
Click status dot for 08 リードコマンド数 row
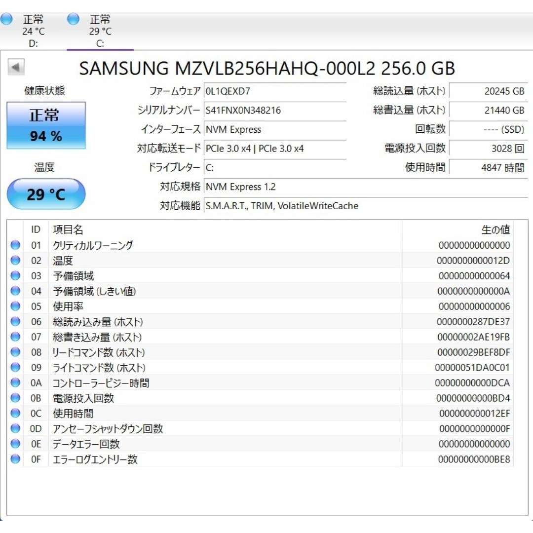(x=15, y=352)
